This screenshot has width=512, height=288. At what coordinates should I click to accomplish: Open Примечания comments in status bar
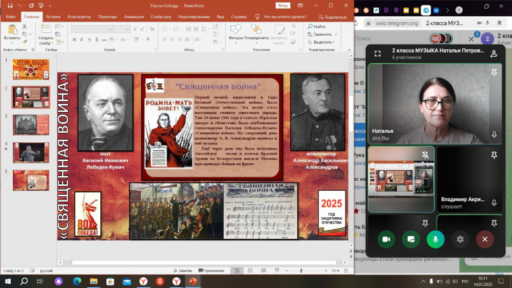212,270
